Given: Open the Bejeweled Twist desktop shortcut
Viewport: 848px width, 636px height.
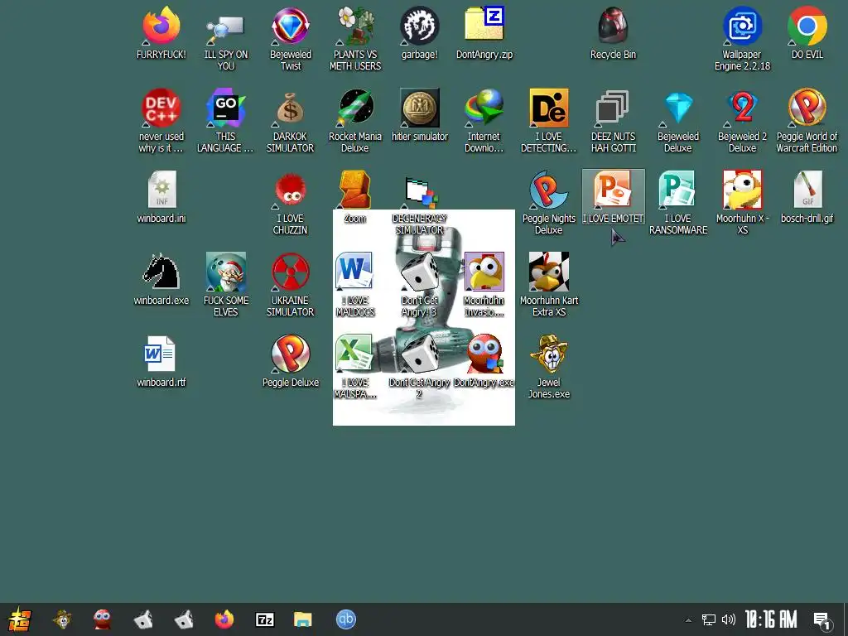Looking at the screenshot, I should pyautogui.click(x=291, y=39).
